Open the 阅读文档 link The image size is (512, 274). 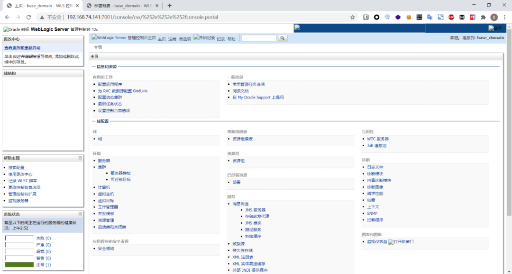tap(241, 91)
